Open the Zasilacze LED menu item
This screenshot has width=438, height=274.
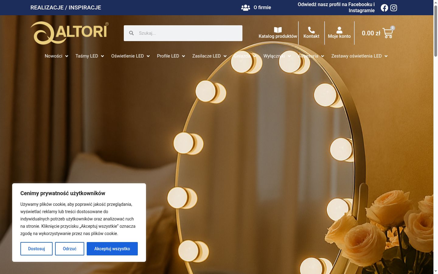click(207, 56)
